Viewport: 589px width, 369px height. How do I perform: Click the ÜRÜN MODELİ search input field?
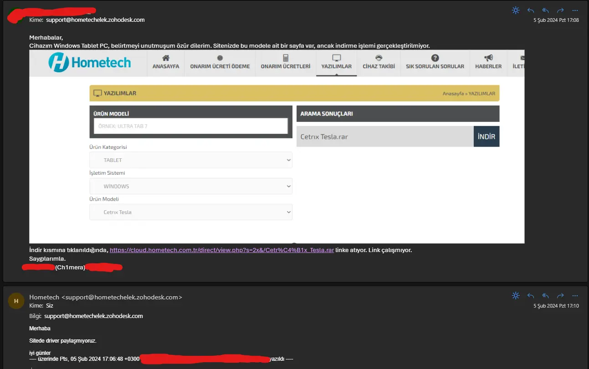coord(191,126)
